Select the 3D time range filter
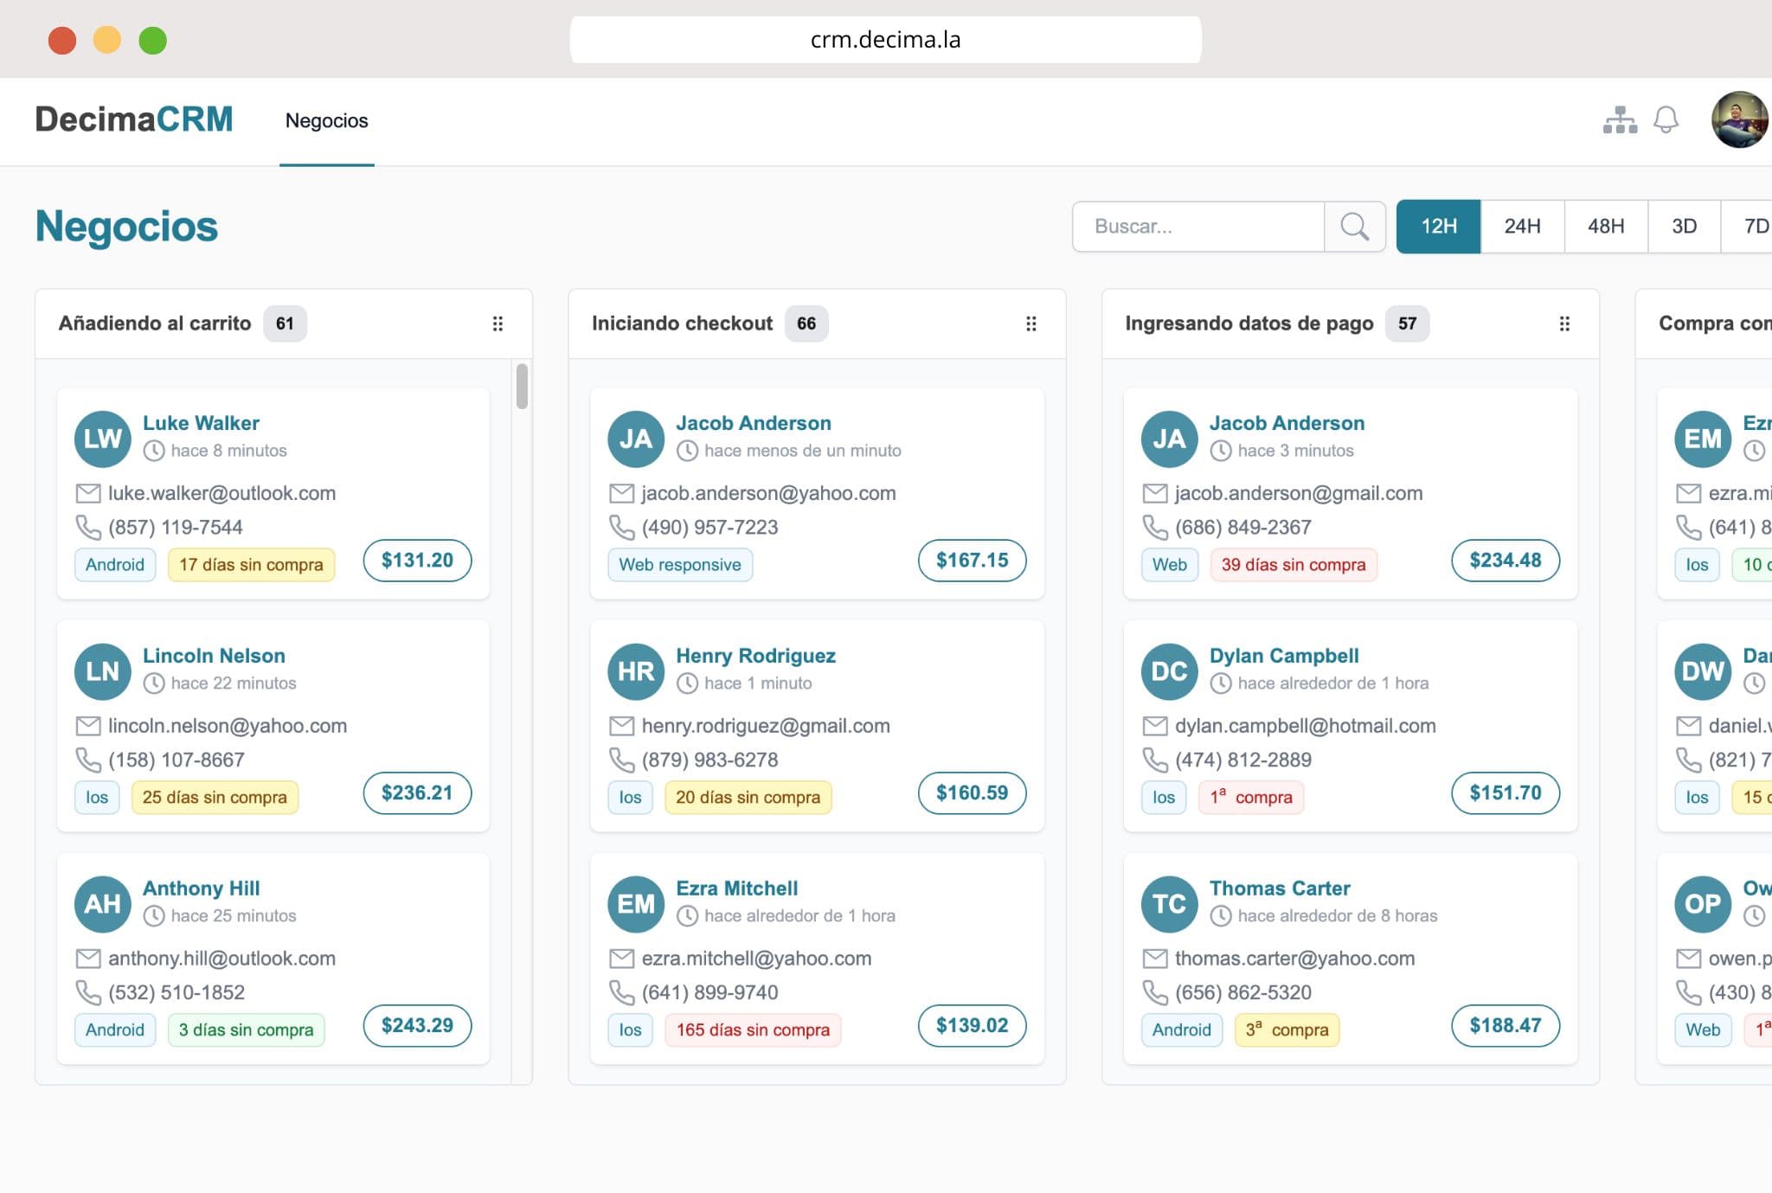1772x1193 pixels. coord(1683,227)
